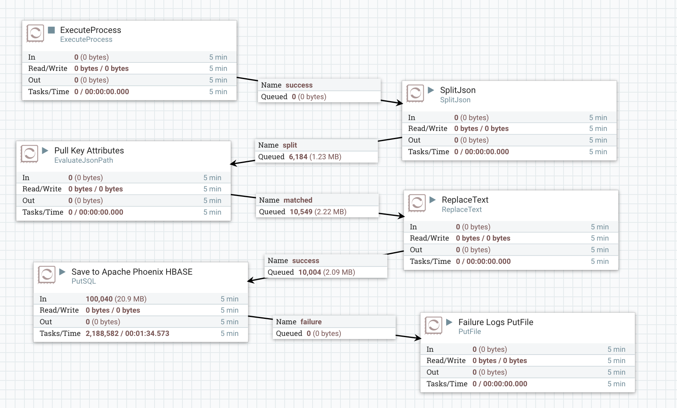The image size is (677, 408).
Task: Select the split connection queue label
Action: coord(316,151)
